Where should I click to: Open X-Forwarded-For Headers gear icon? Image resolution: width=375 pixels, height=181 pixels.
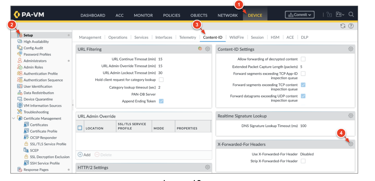pyautogui.click(x=351, y=144)
